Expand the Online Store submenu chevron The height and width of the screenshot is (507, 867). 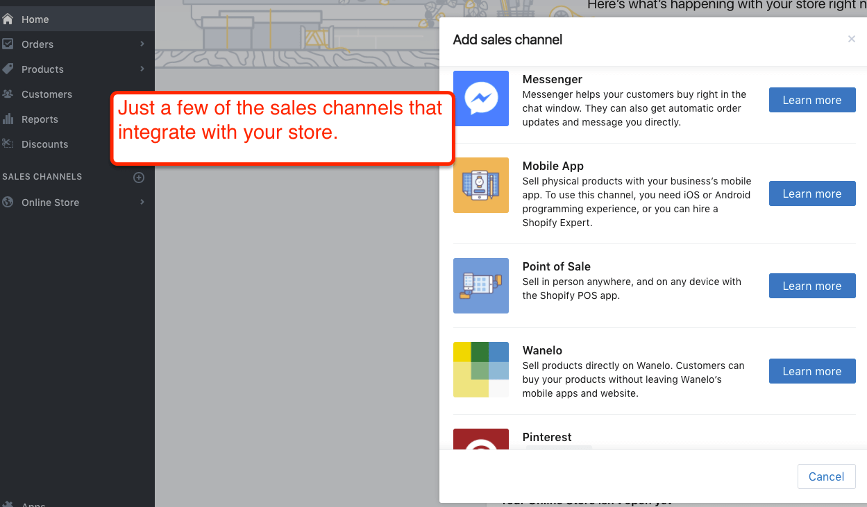(x=142, y=202)
